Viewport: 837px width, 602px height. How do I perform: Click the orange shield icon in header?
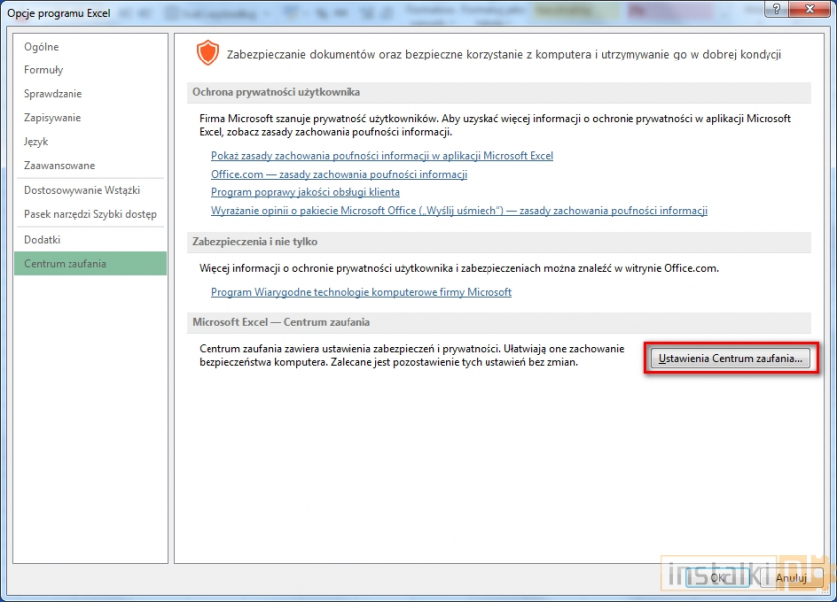coord(207,54)
